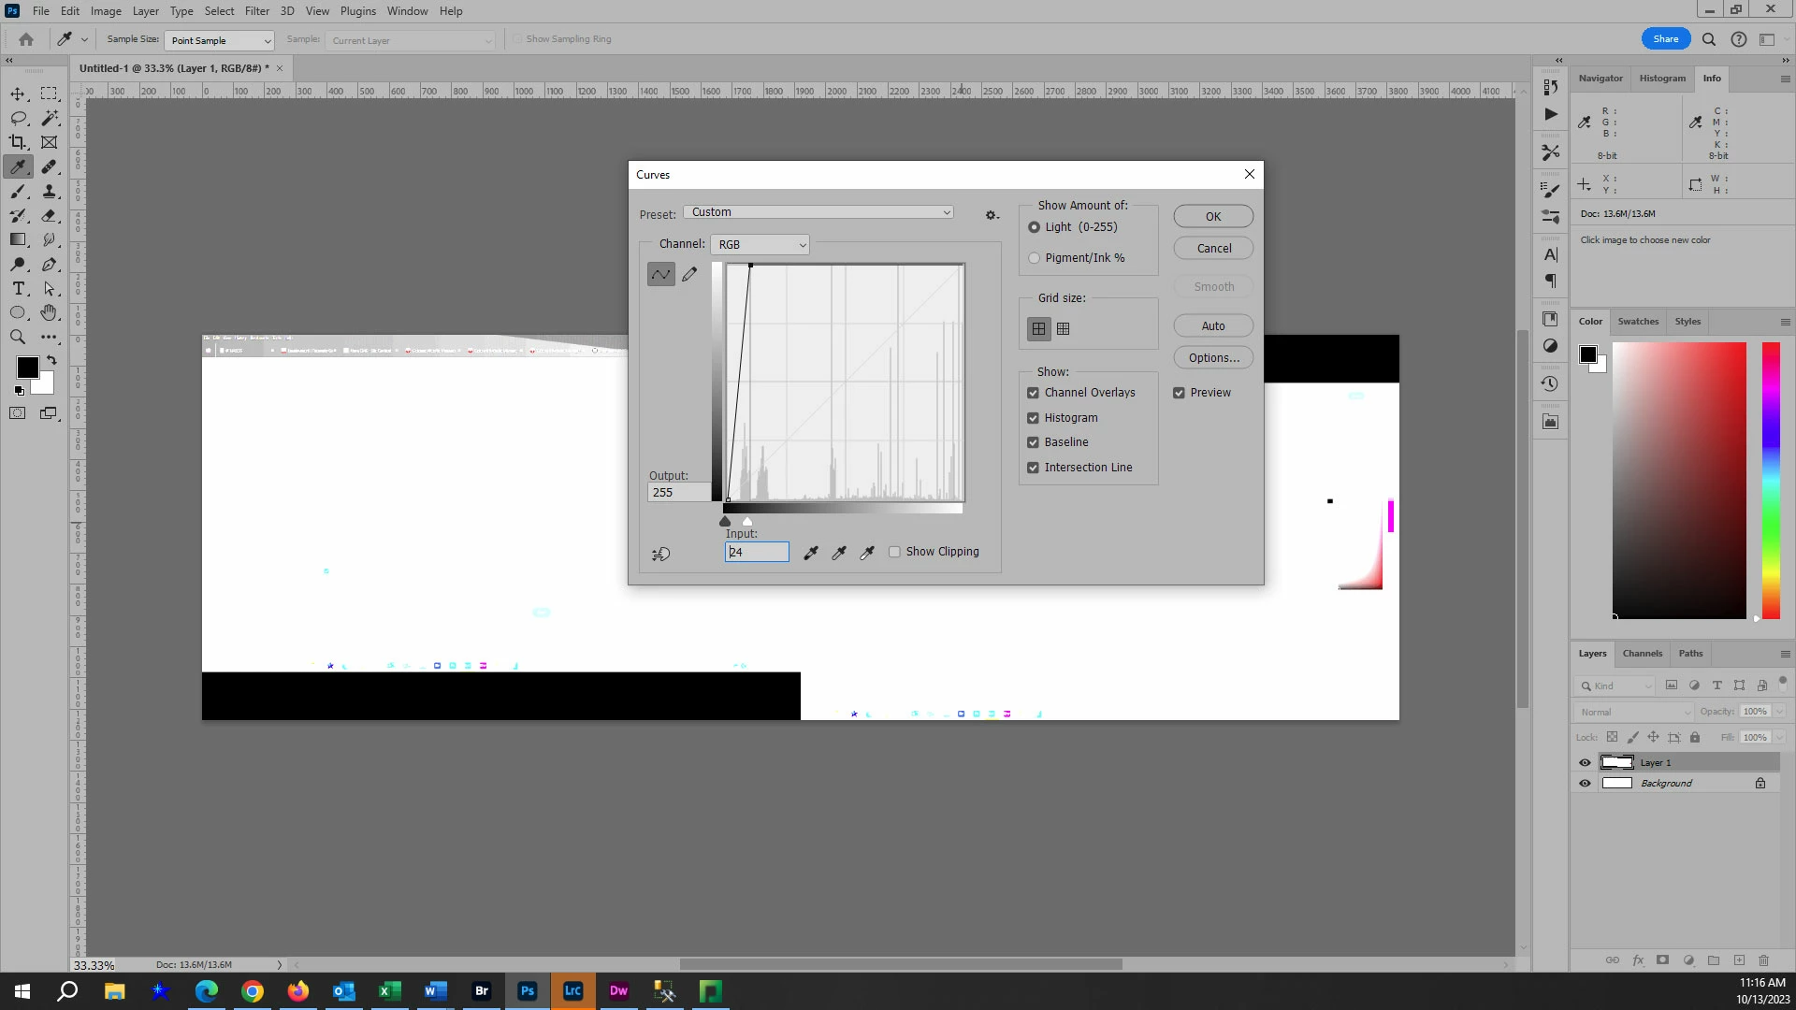Hide Layer 1 using eye icon
Viewport: 1796px width, 1010px height.
point(1585,762)
